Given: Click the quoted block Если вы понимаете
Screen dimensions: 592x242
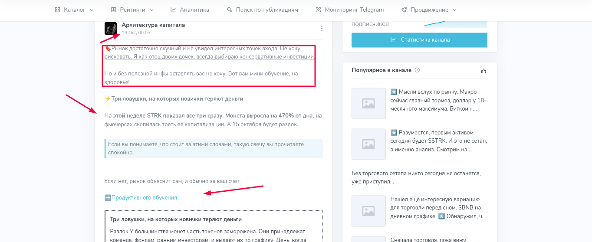Looking at the screenshot, I should pyautogui.click(x=214, y=148).
